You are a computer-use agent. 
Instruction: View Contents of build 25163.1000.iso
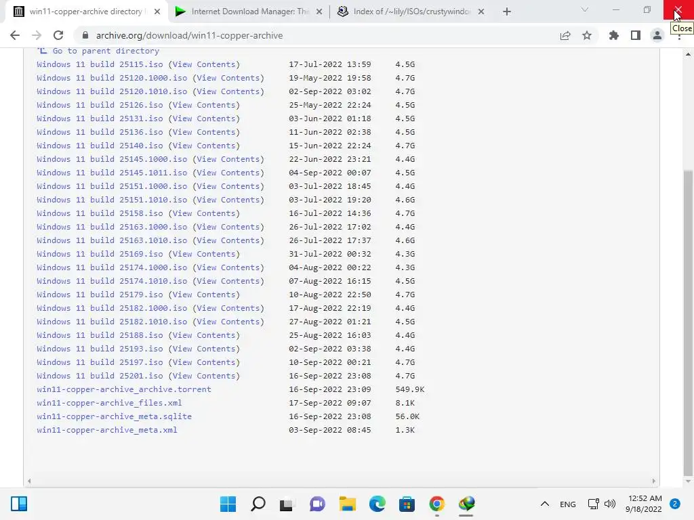(228, 227)
